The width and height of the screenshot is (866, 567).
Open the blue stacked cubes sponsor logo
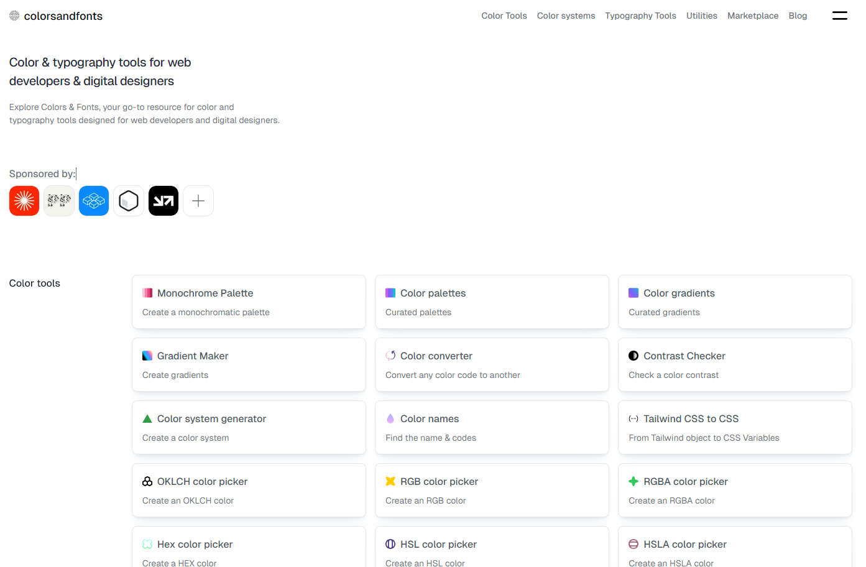tap(94, 201)
